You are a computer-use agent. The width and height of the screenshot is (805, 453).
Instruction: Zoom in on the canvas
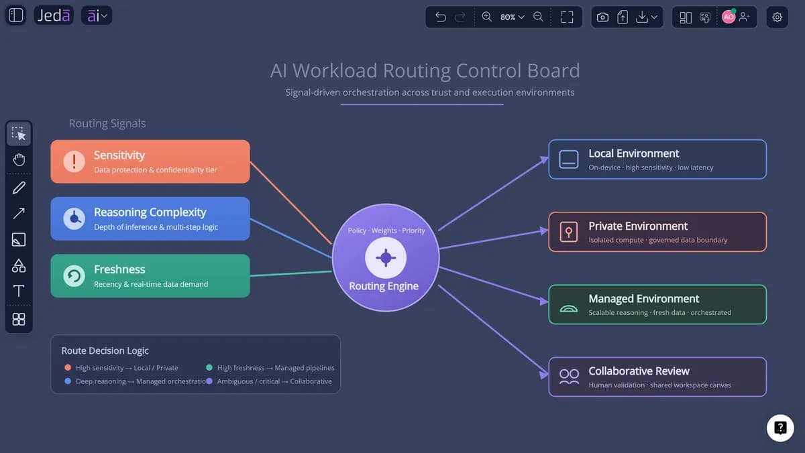(x=487, y=17)
